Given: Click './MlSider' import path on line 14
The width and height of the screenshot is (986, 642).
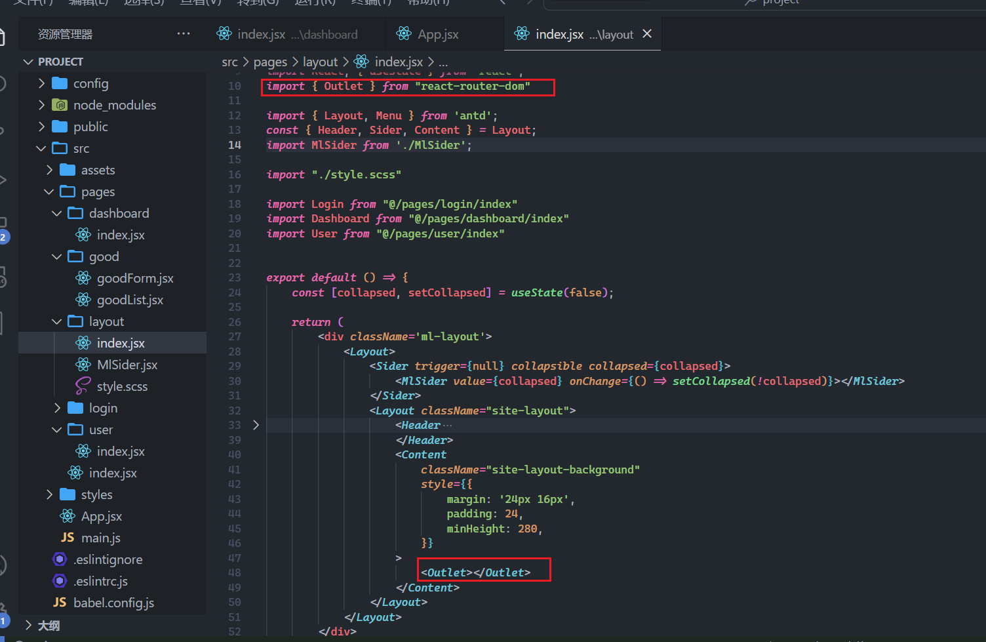Looking at the screenshot, I should click(x=431, y=145).
